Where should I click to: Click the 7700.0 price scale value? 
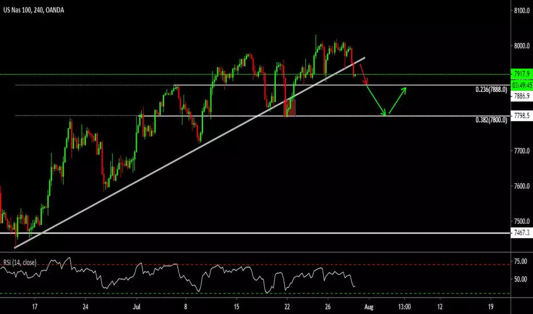click(x=522, y=151)
